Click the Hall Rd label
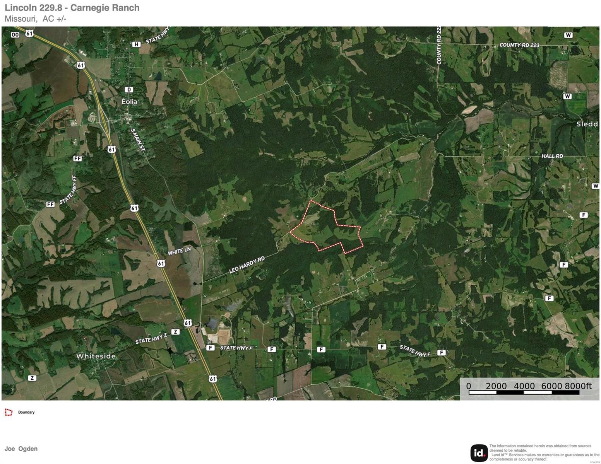This screenshot has height=464, width=601. pos(552,156)
